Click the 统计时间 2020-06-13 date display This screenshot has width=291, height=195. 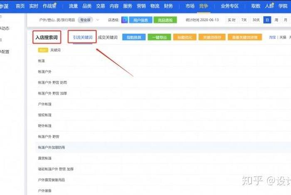(x=202, y=20)
